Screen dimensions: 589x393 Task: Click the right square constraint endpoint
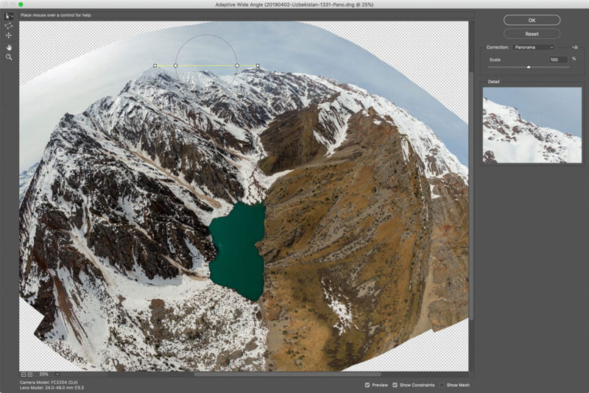(258, 65)
